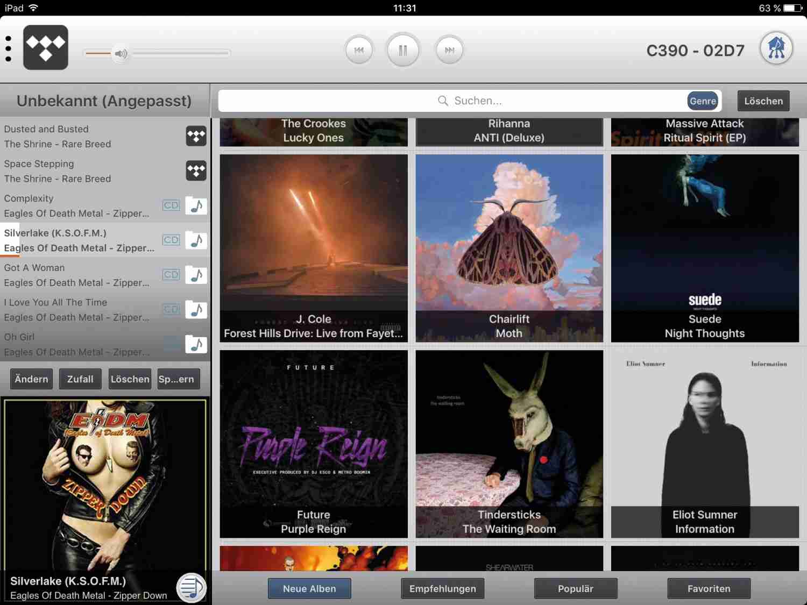Tap the CD badge on the Got A Woman row

[x=171, y=274]
